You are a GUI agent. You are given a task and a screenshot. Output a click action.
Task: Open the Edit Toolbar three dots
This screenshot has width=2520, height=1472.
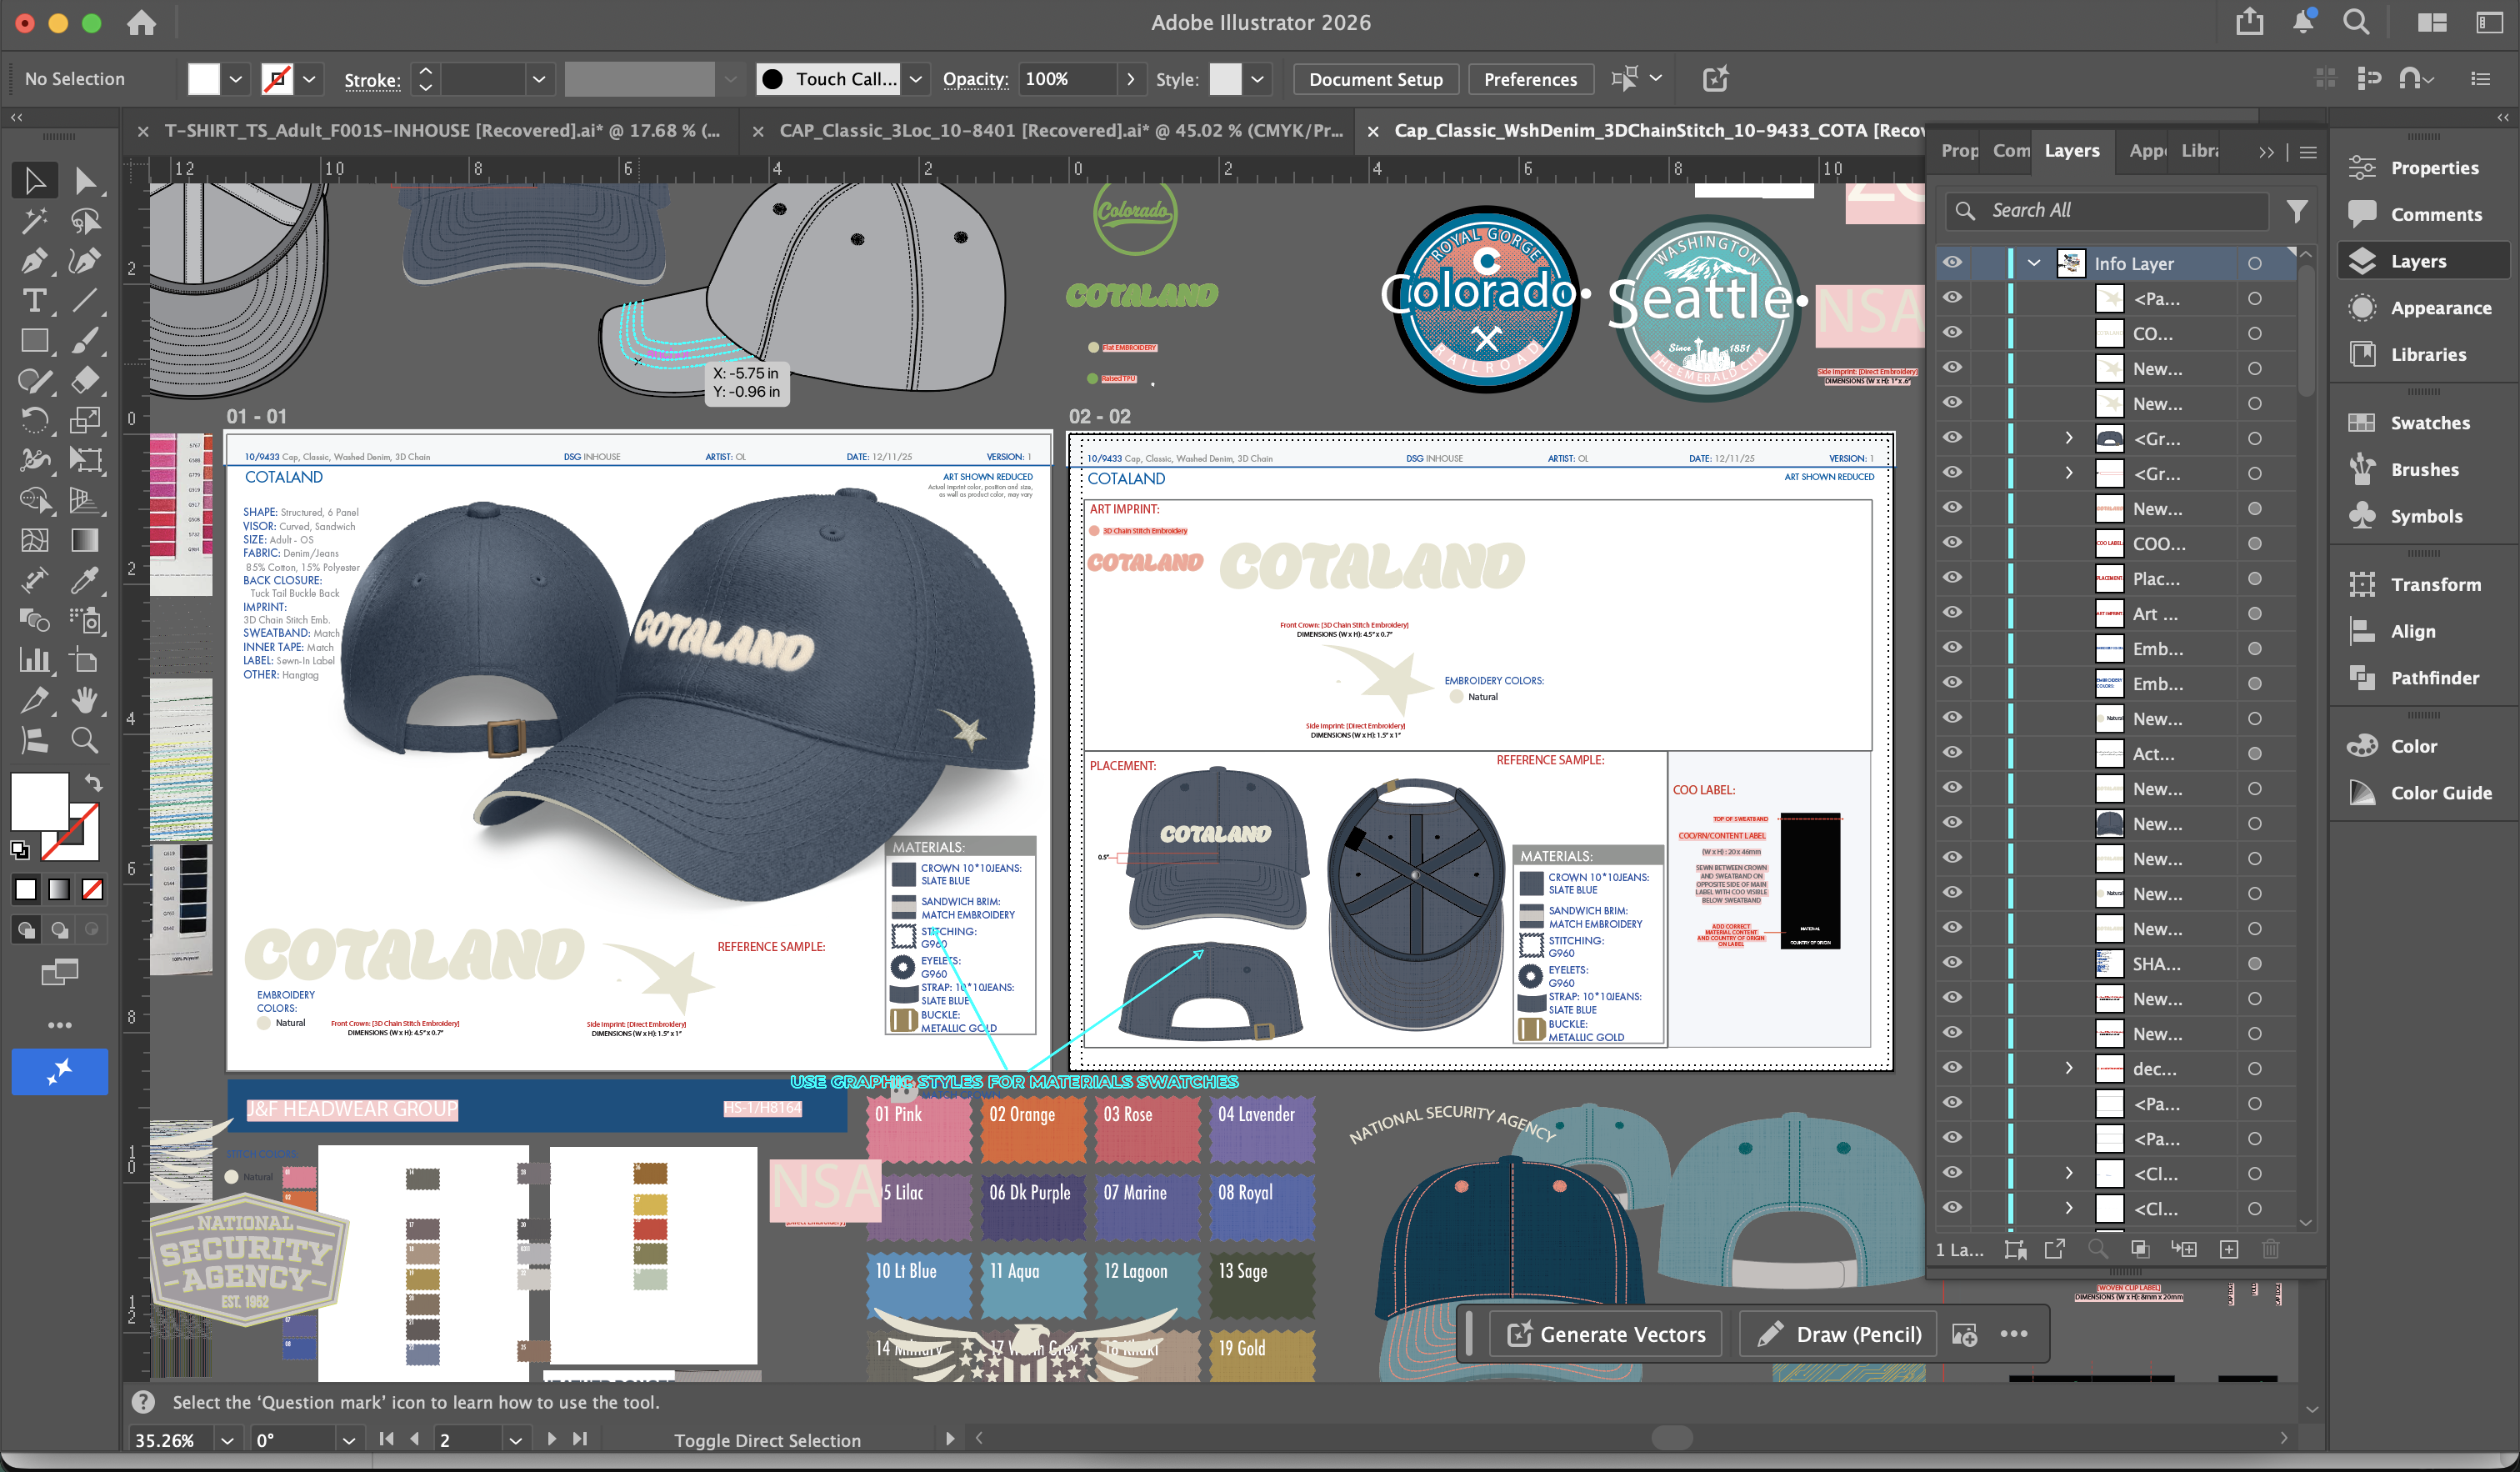[x=59, y=1025]
